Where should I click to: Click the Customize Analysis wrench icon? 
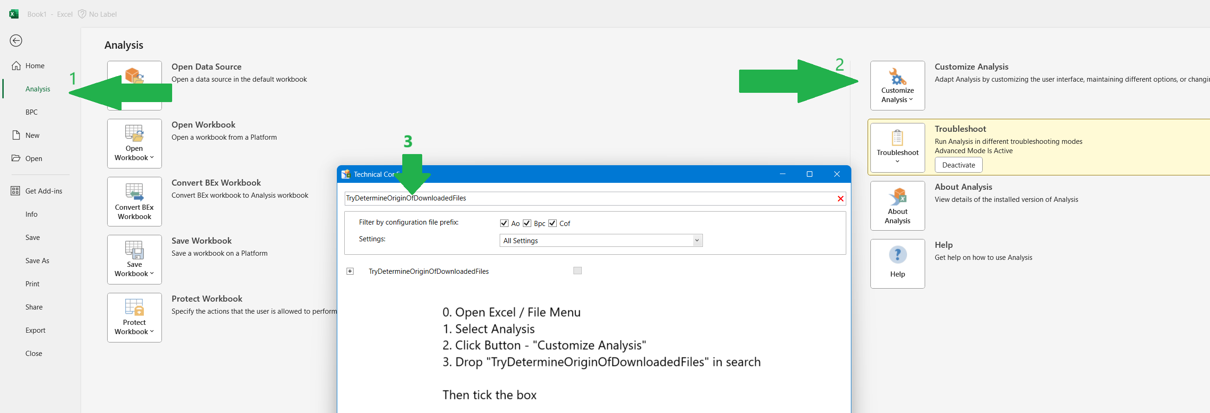(898, 76)
